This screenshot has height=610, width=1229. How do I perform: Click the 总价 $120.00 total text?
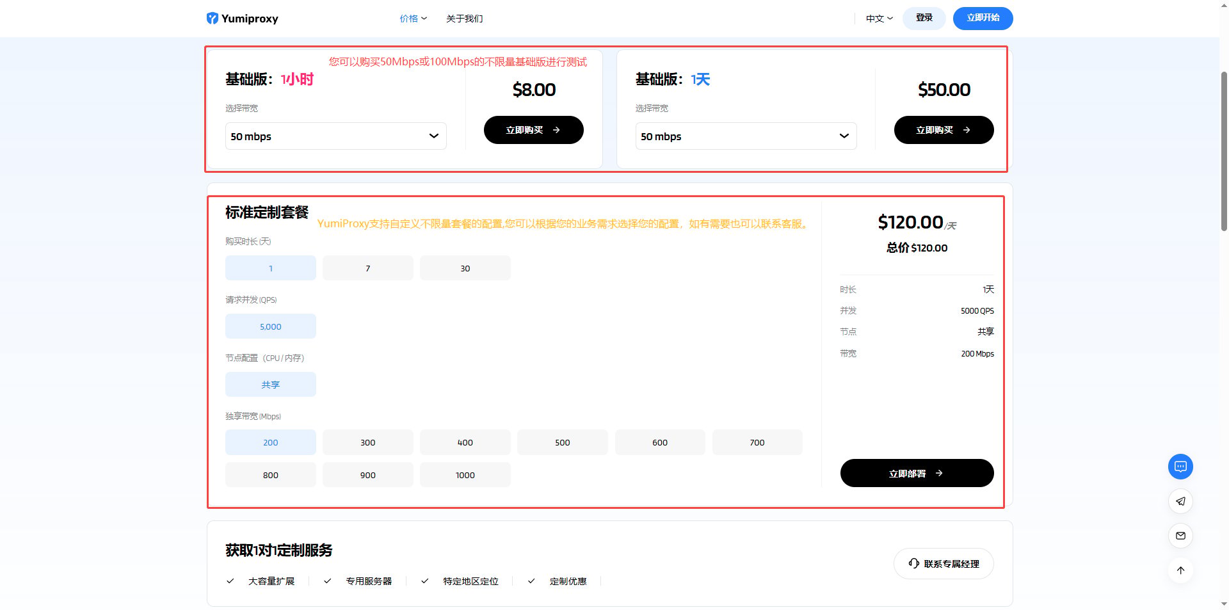click(917, 248)
